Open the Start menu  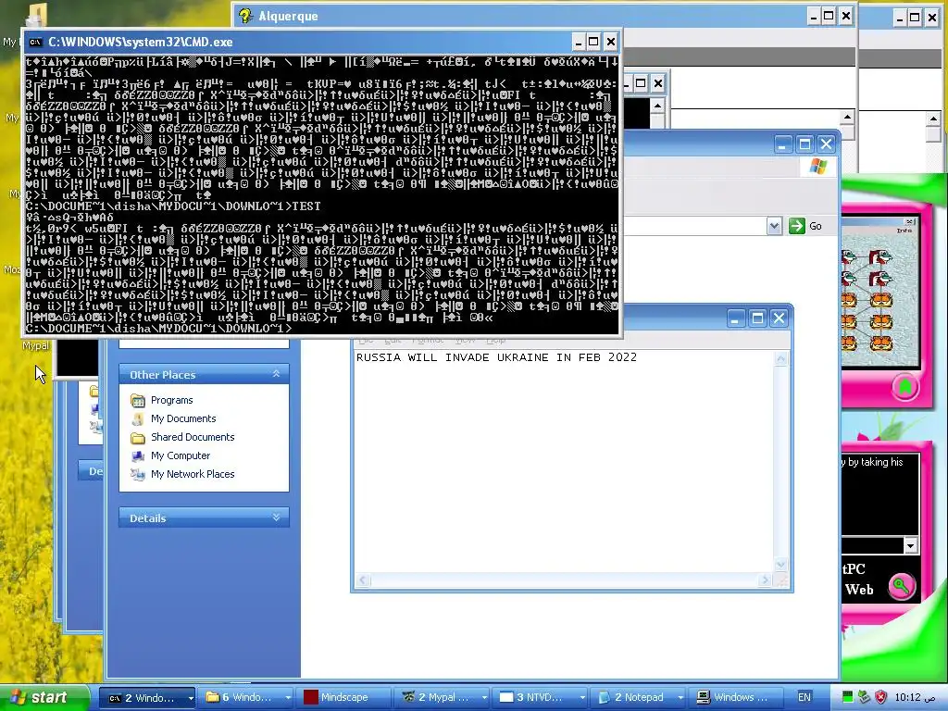click(x=44, y=697)
